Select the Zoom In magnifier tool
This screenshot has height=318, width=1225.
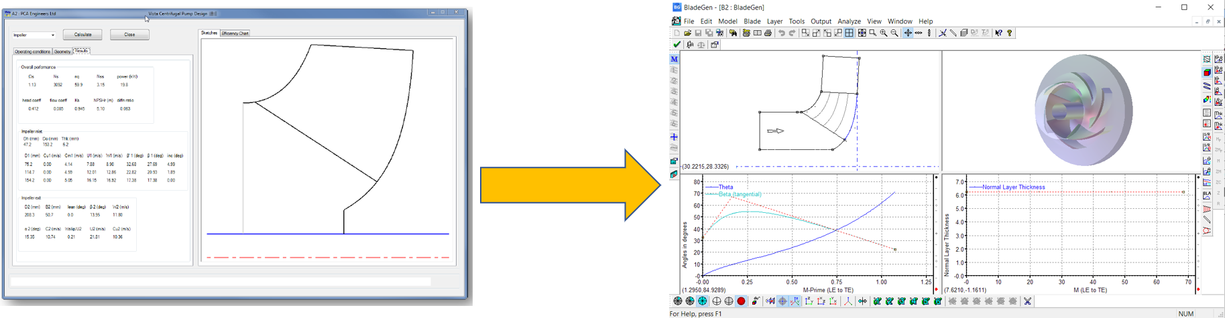[x=884, y=33]
